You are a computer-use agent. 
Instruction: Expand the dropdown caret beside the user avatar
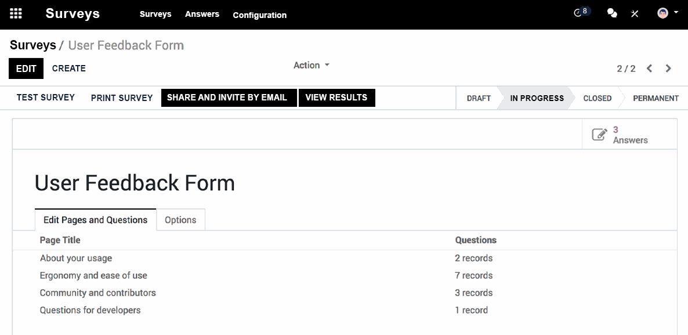(x=676, y=13)
